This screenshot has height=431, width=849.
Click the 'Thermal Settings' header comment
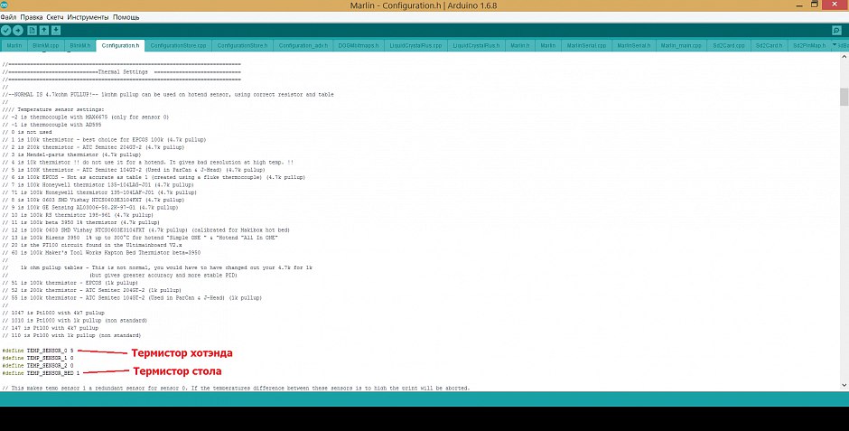(x=122, y=72)
